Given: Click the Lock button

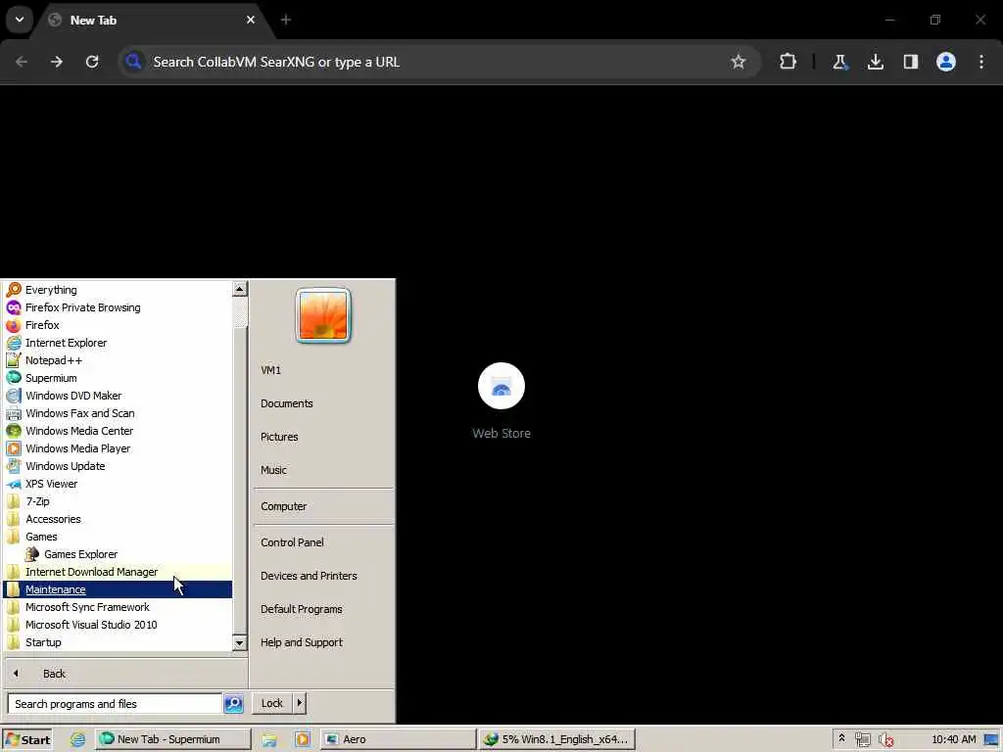Looking at the screenshot, I should click(272, 703).
